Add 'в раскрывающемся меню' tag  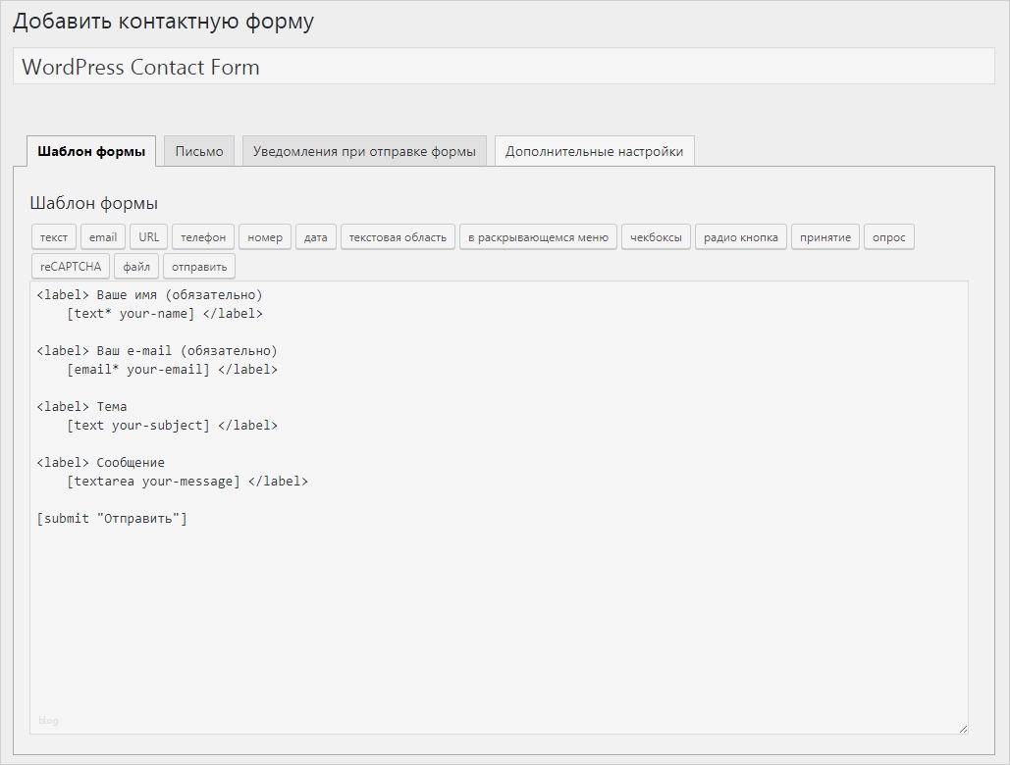[538, 236]
